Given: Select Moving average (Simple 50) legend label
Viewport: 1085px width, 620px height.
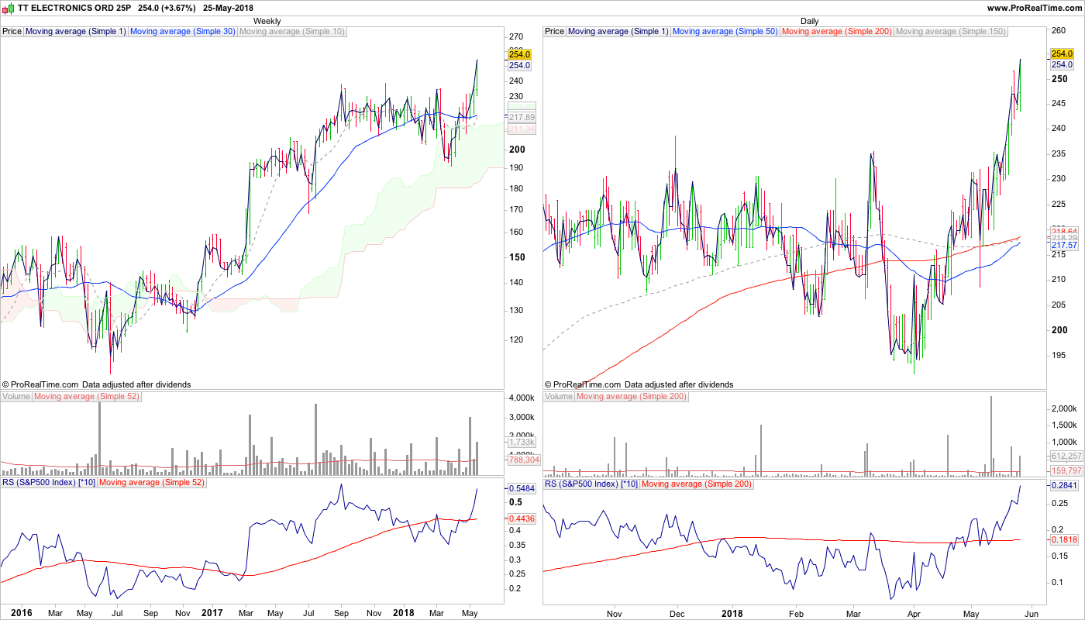Looking at the screenshot, I should click(x=725, y=32).
